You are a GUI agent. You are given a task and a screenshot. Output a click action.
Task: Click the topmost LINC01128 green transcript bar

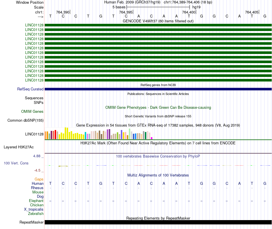[x=158, y=25]
